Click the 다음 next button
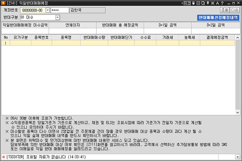Image resolution: width=242 pixels, height=161 pixels. click(235, 10)
